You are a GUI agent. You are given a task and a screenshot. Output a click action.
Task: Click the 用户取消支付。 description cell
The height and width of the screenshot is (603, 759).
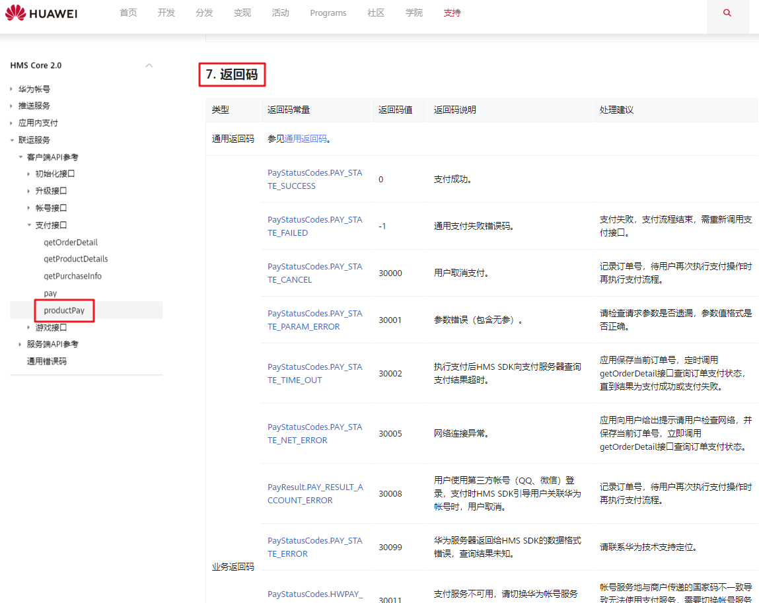(461, 273)
